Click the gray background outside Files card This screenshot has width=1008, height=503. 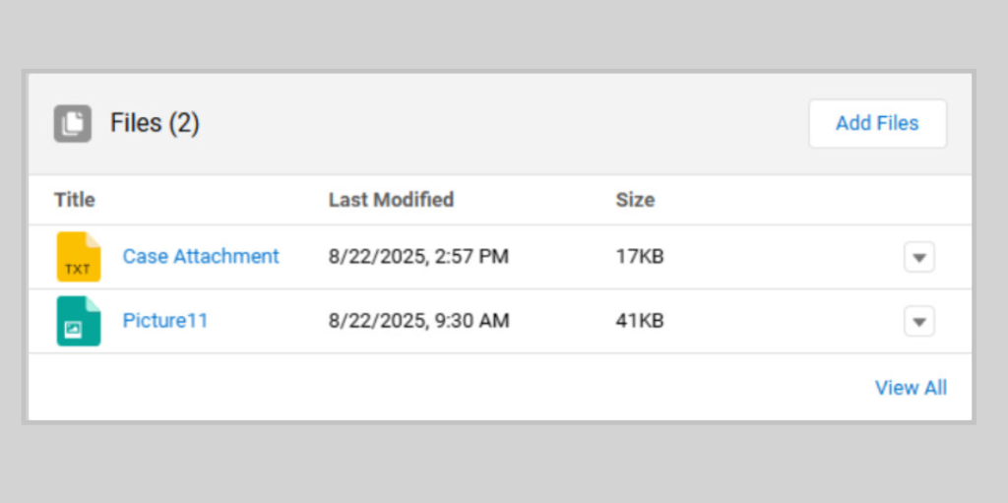492,463
